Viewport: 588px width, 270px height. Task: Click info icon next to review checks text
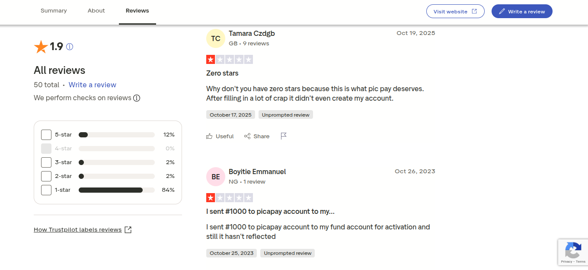(x=137, y=98)
